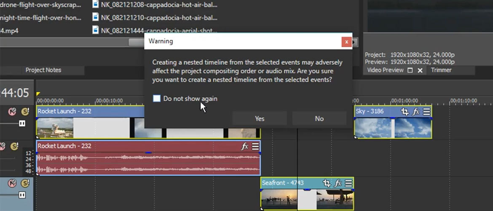Switch to the Trimmer tab

(441, 70)
